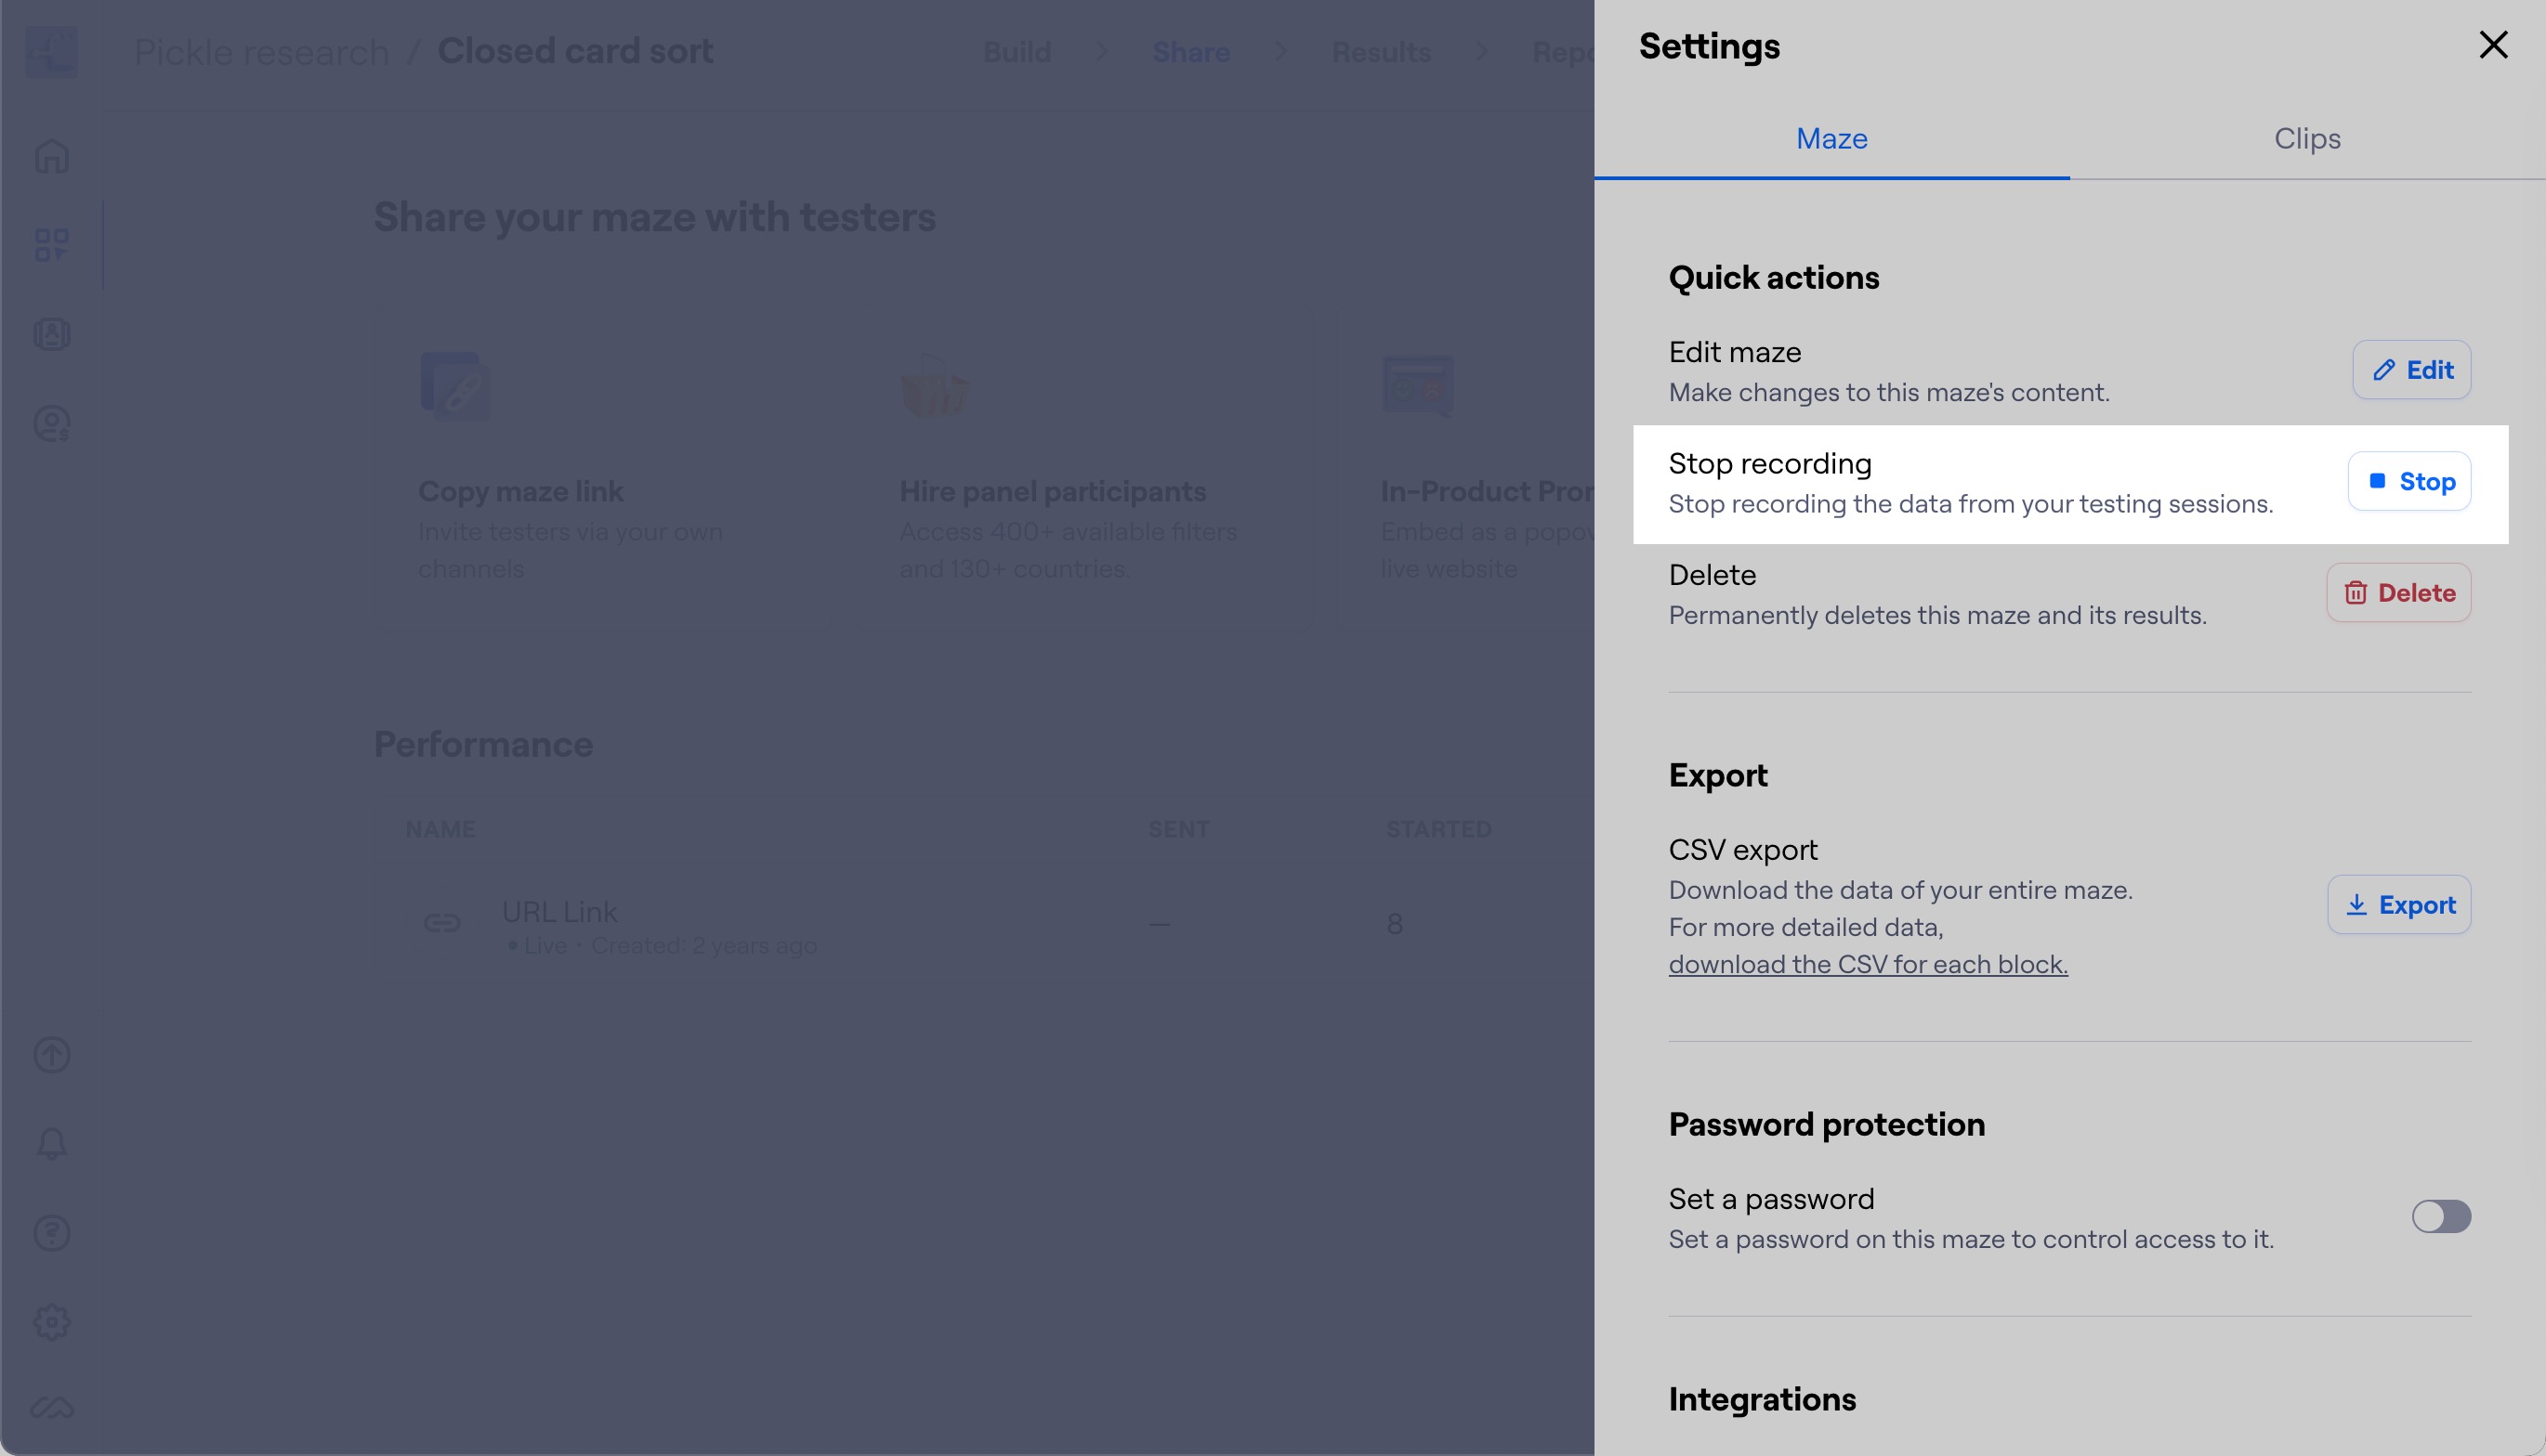Open notifications bell icon

click(x=52, y=1144)
